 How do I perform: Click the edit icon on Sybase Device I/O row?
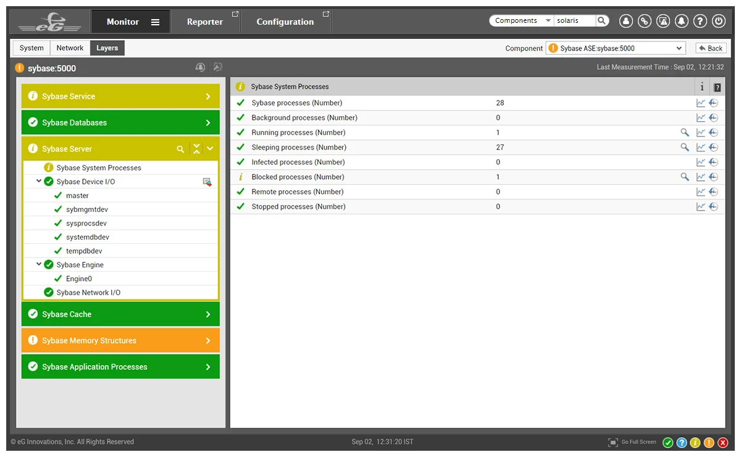[x=207, y=182]
